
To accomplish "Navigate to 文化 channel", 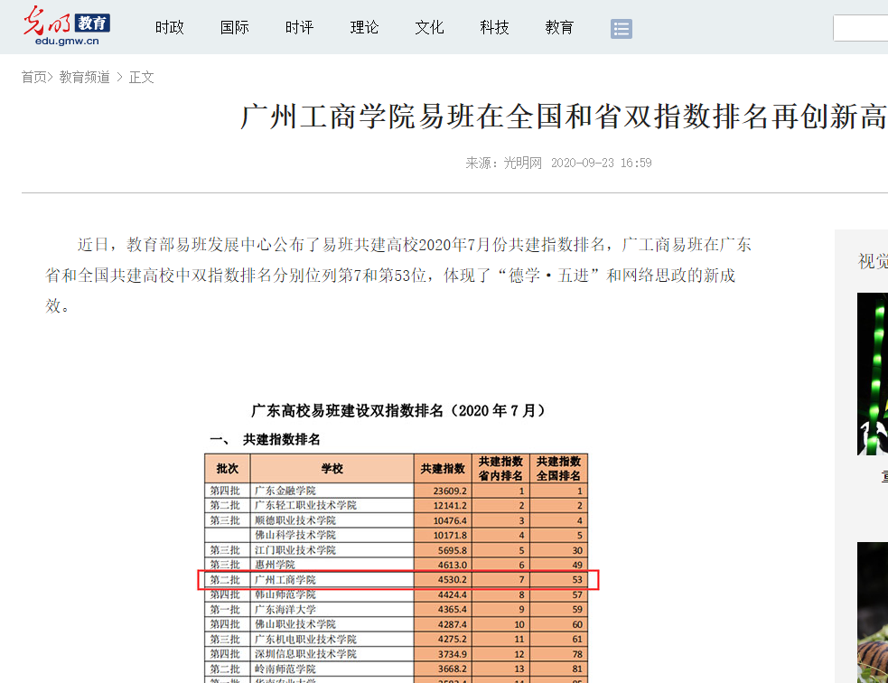I will (429, 27).
